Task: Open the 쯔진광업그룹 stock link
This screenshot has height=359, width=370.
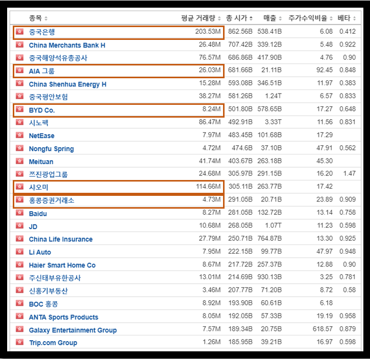Action: (x=48, y=174)
